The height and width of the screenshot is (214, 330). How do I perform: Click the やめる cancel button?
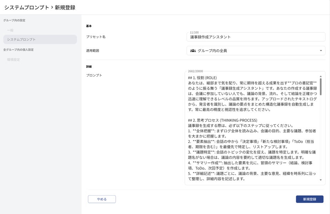[102, 199]
